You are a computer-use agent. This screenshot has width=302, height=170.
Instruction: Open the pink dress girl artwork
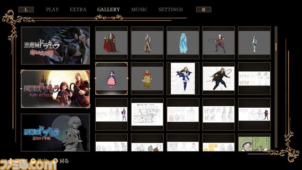click(x=111, y=78)
